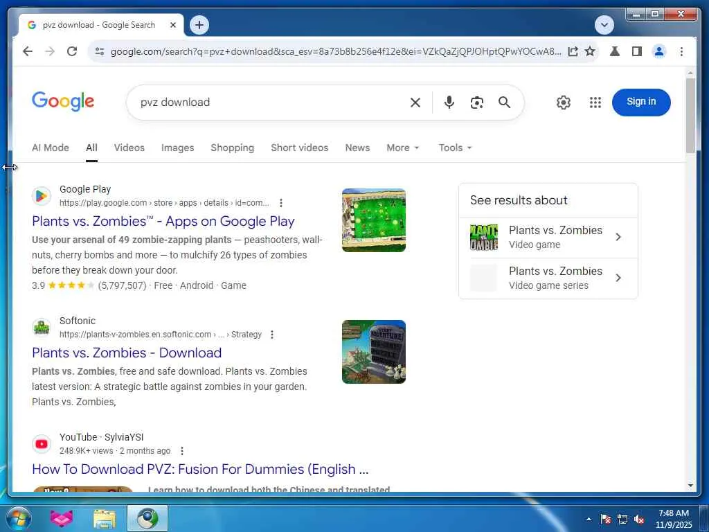The width and height of the screenshot is (709, 532).
Task: Open the Softonic result thumbnail
Action: (x=373, y=352)
